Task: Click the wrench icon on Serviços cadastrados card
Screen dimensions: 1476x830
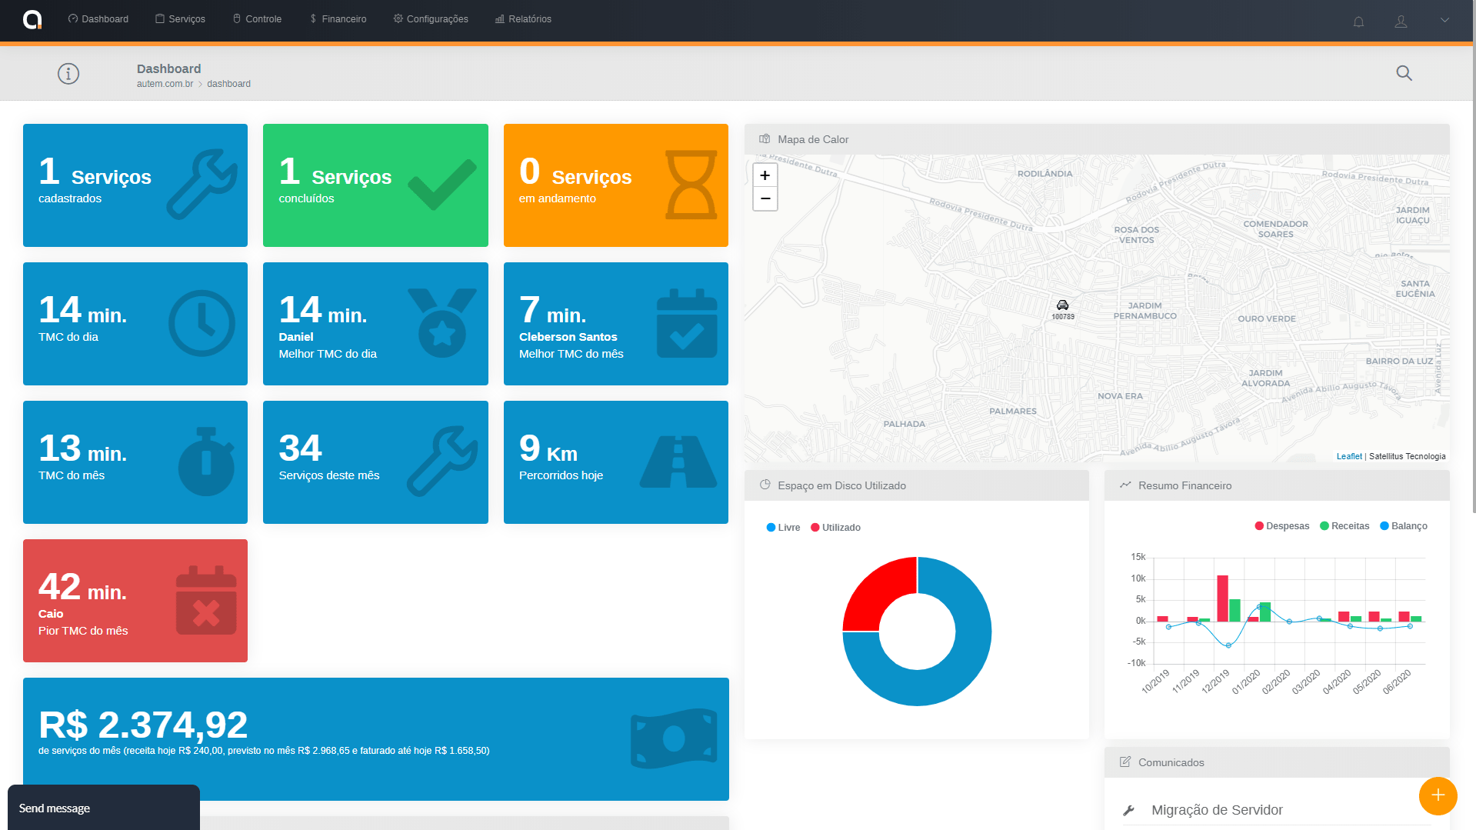Action: pyautogui.click(x=202, y=185)
